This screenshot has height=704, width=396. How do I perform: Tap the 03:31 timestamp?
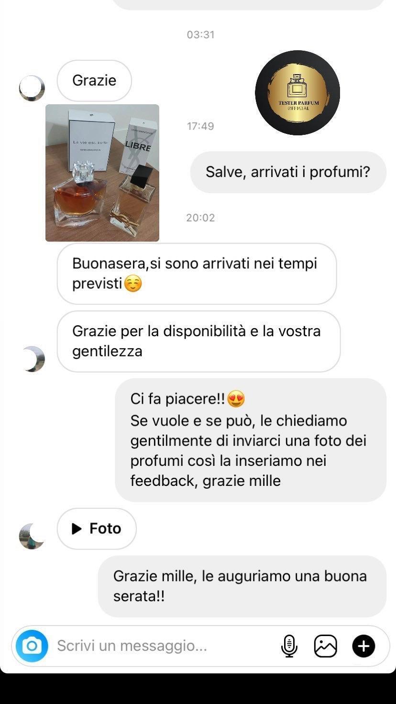[x=200, y=35]
